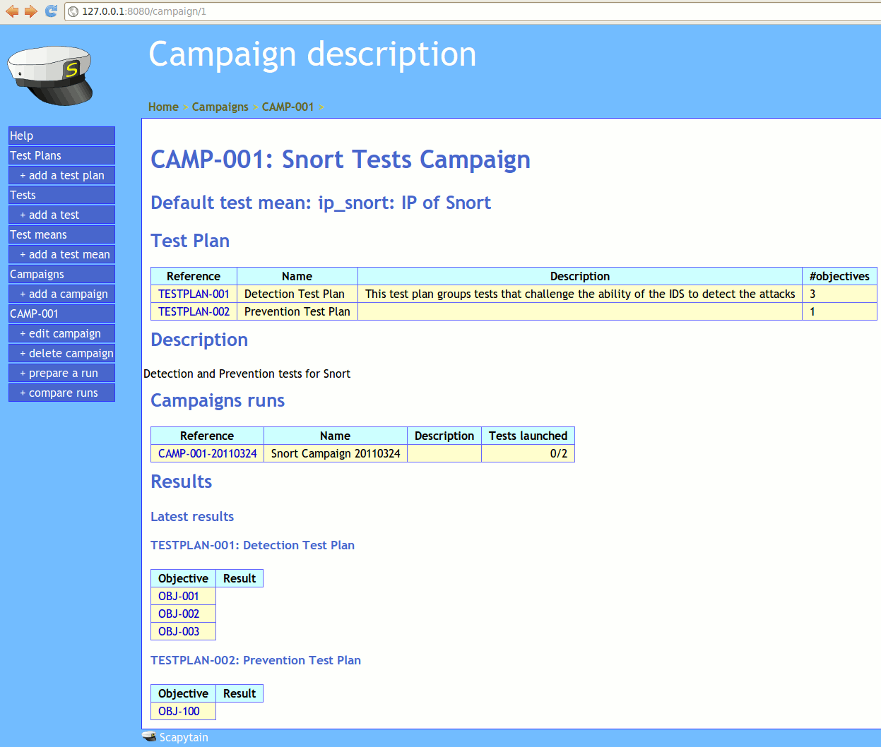Click '+ edit campaign' in sidebar

pos(61,333)
